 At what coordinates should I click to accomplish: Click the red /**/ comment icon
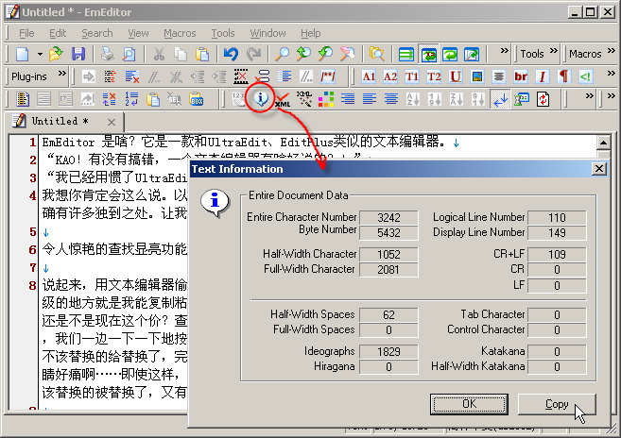point(328,76)
